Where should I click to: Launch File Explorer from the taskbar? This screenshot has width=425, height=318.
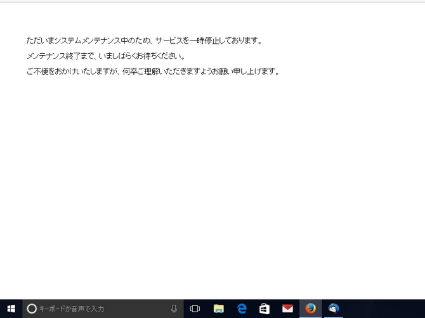coord(219,308)
